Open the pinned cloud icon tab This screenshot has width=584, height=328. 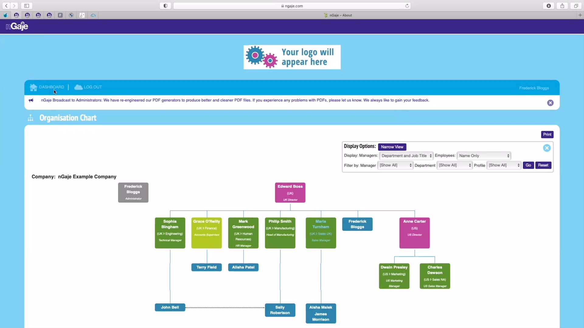(93, 15)
